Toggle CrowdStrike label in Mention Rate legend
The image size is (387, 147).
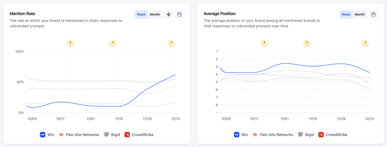click(143, 135)
